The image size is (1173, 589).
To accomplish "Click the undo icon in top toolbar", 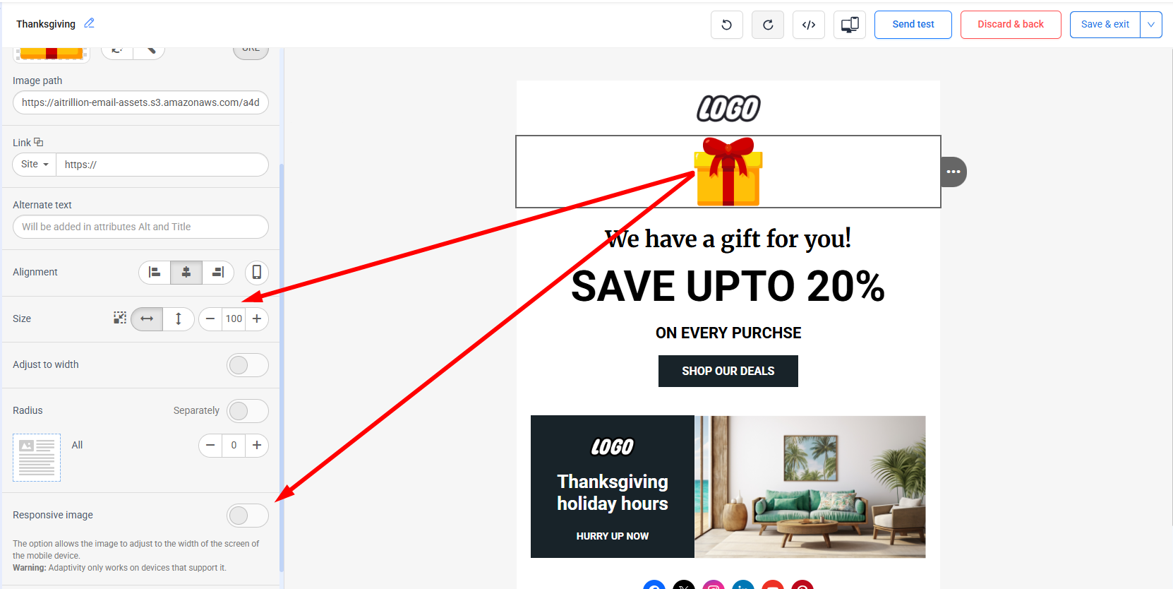I will 726,25.
